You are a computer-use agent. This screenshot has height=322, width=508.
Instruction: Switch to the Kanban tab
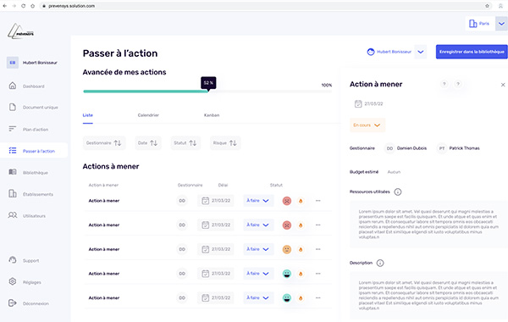tap(212, 115)
